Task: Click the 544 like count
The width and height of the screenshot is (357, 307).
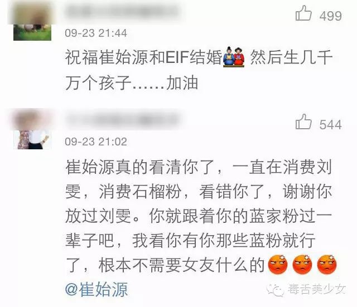Action: coord(331,125)
